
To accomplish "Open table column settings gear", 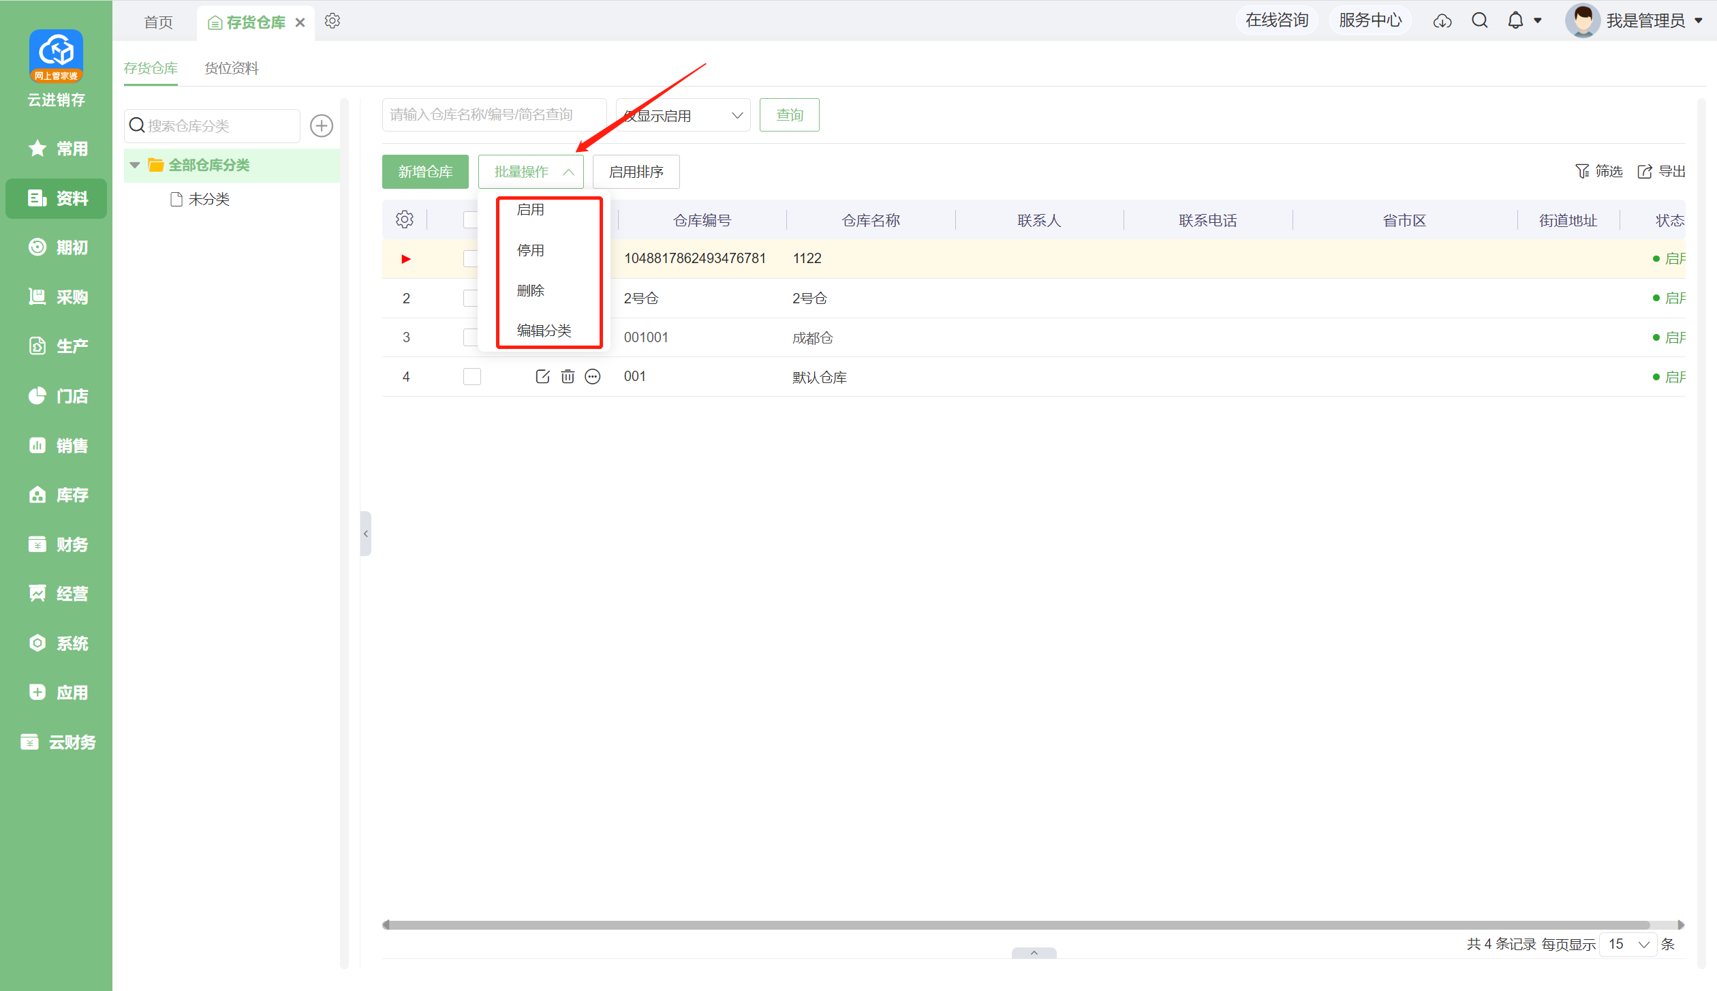I will 405,219.
